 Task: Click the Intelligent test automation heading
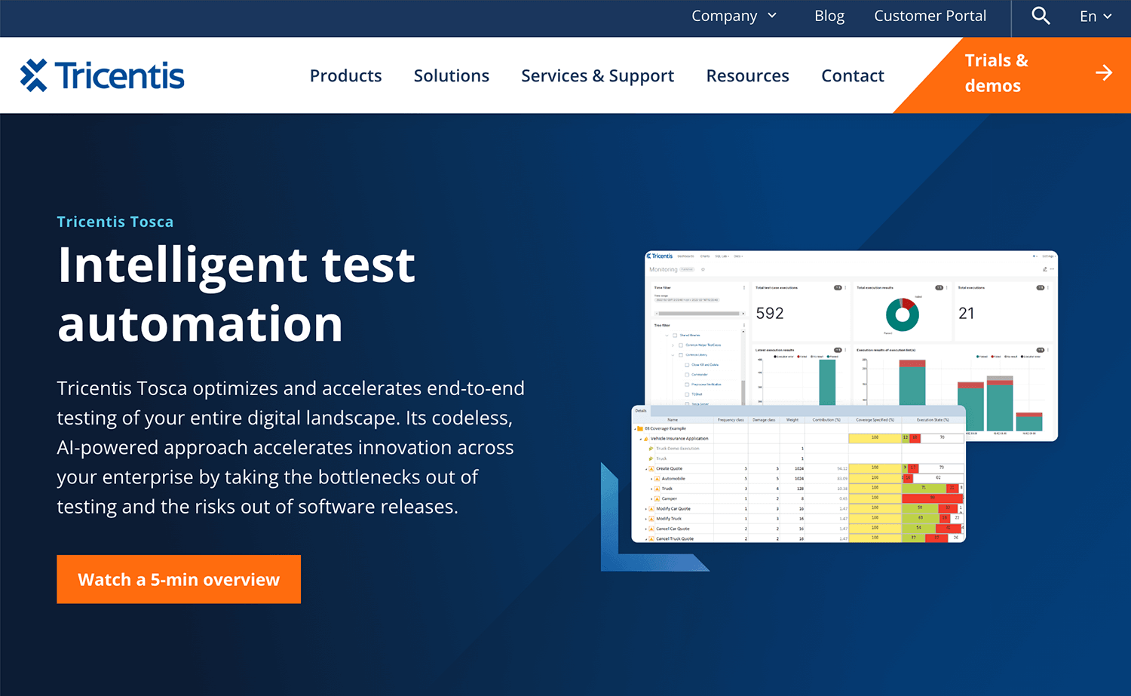(237, 294)
